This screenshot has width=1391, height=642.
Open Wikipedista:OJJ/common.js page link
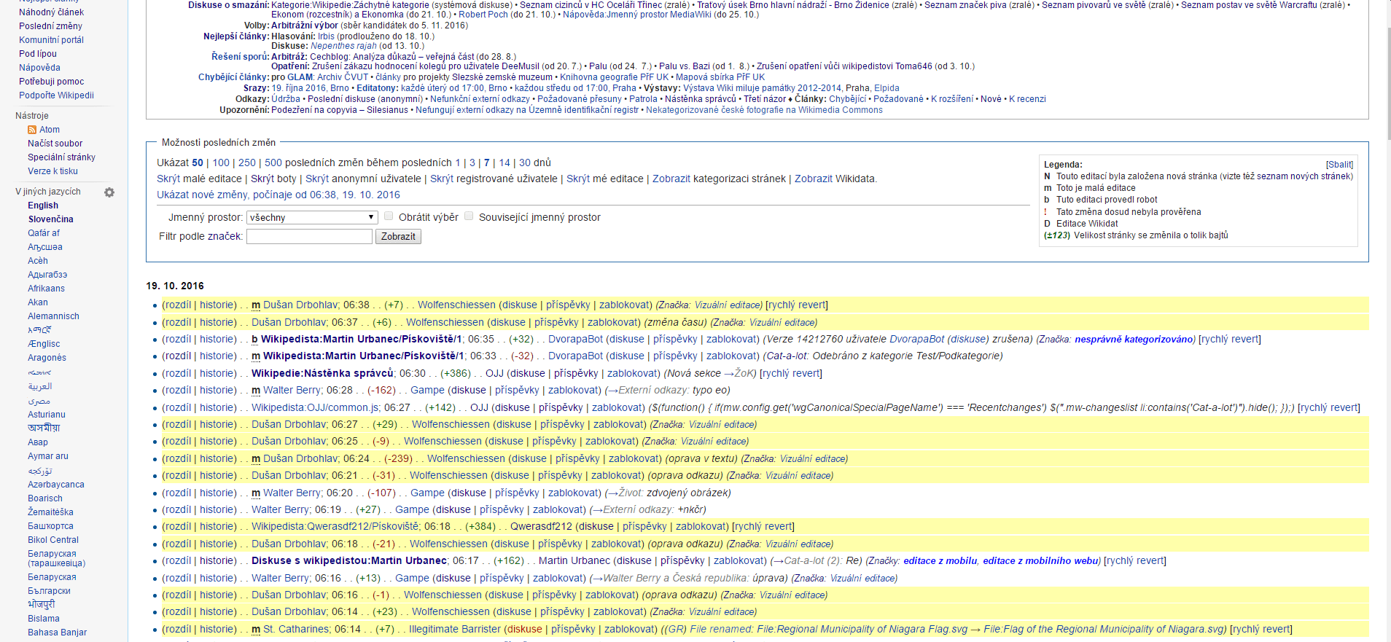[x=316, y=407]
